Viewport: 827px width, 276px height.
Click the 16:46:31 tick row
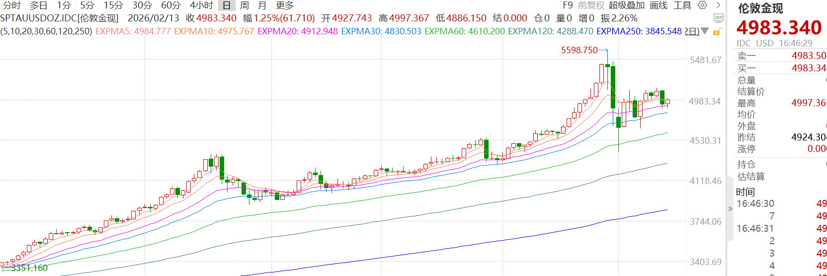tap(781, 228)
